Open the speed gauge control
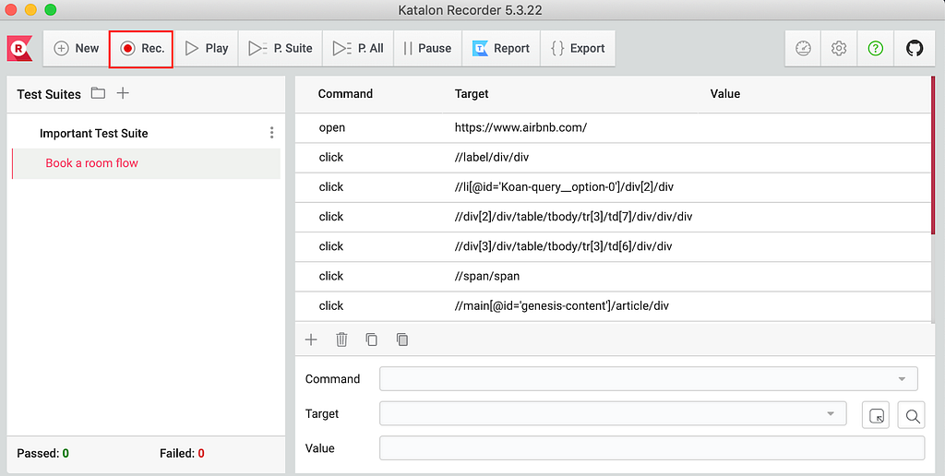The height and width of the screenshot is (476, 945). tap(803, 48)
